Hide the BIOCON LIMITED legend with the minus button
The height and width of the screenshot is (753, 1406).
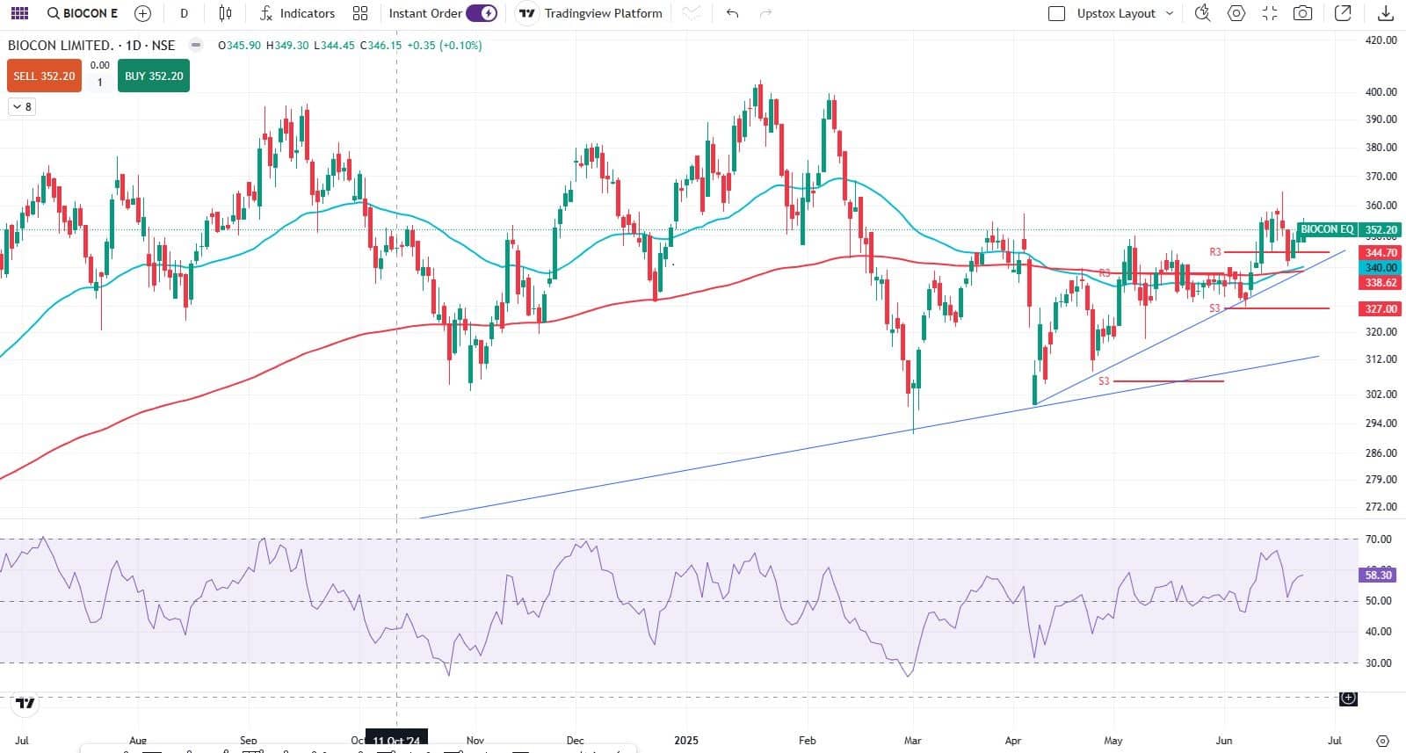tap(196, 45)
